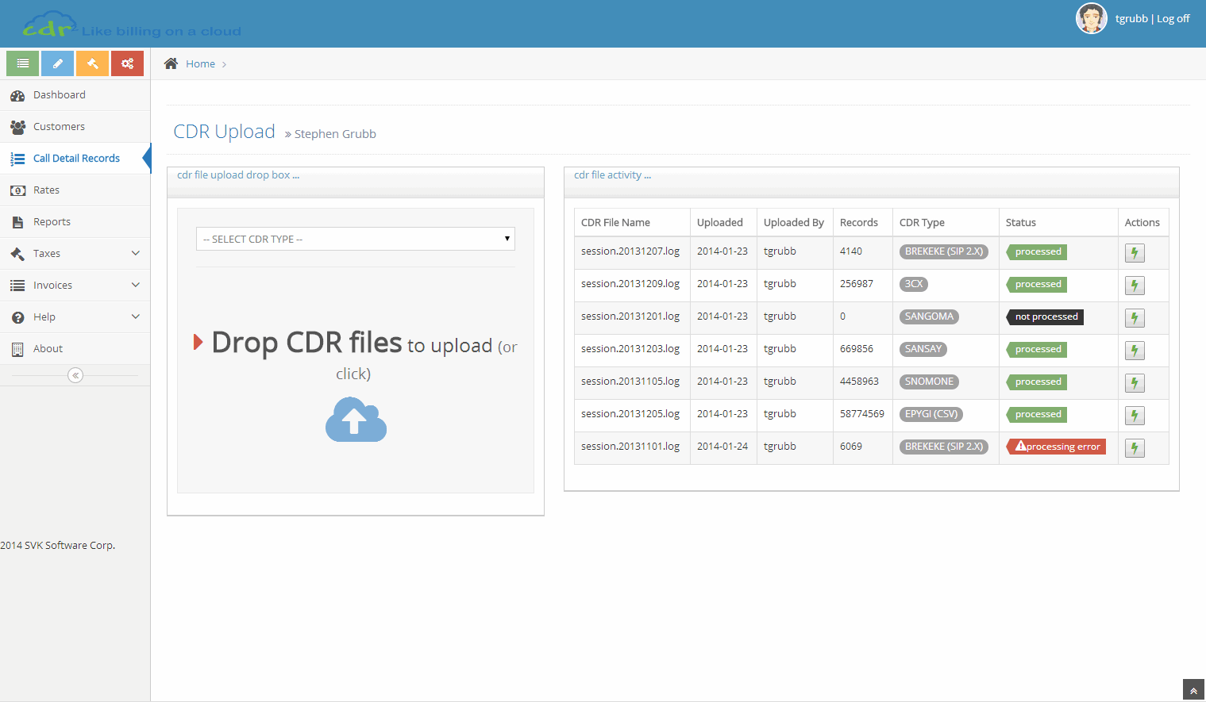Screen dimensions: 1206x702
Task: Click the Home breadcrumb house icon
Action: coord(170,63)
